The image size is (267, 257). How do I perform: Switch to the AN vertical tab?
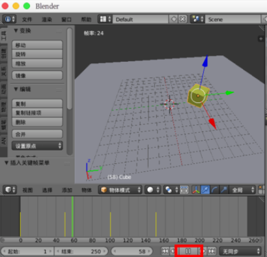click(4, 141)
